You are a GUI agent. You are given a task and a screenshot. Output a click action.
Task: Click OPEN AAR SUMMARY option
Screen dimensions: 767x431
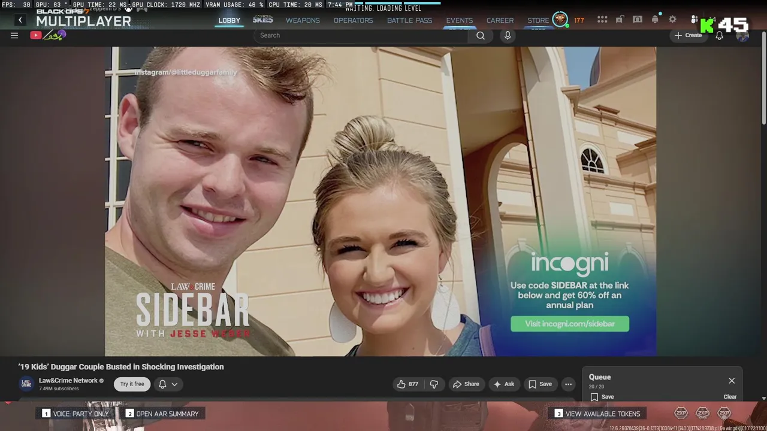click(x=162, y=414)
